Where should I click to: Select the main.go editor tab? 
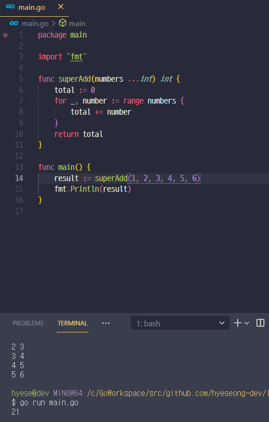(34, 8)
